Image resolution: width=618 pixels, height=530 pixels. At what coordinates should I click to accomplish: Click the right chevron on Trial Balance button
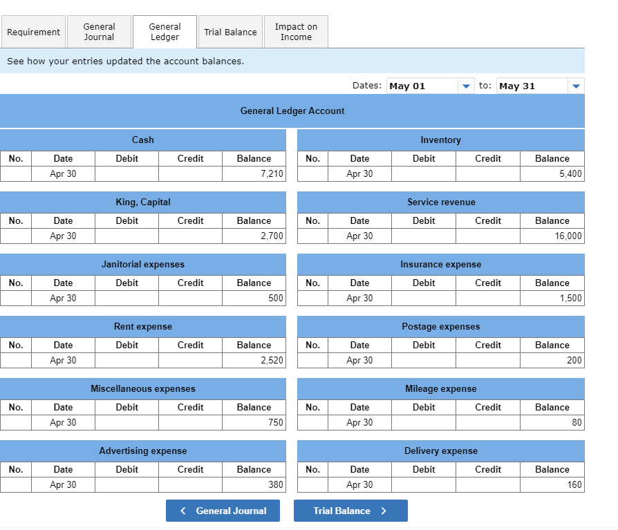pyautogui.click(x=384, y=511)
